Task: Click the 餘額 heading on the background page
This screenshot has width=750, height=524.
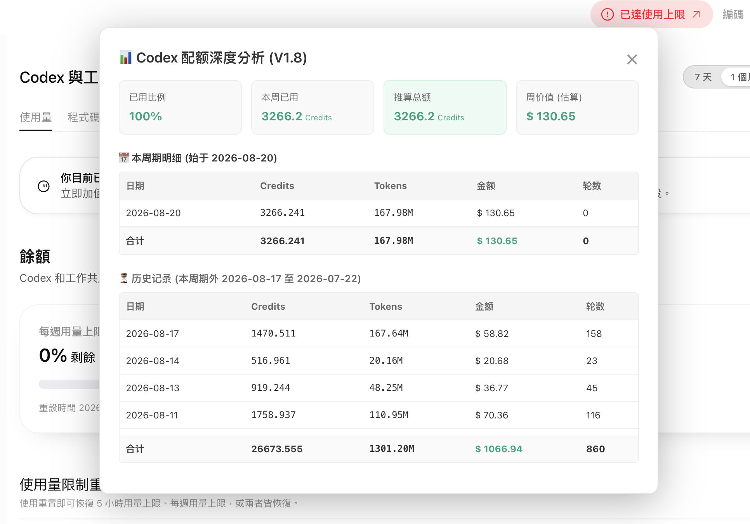Action: click(35, 256)
